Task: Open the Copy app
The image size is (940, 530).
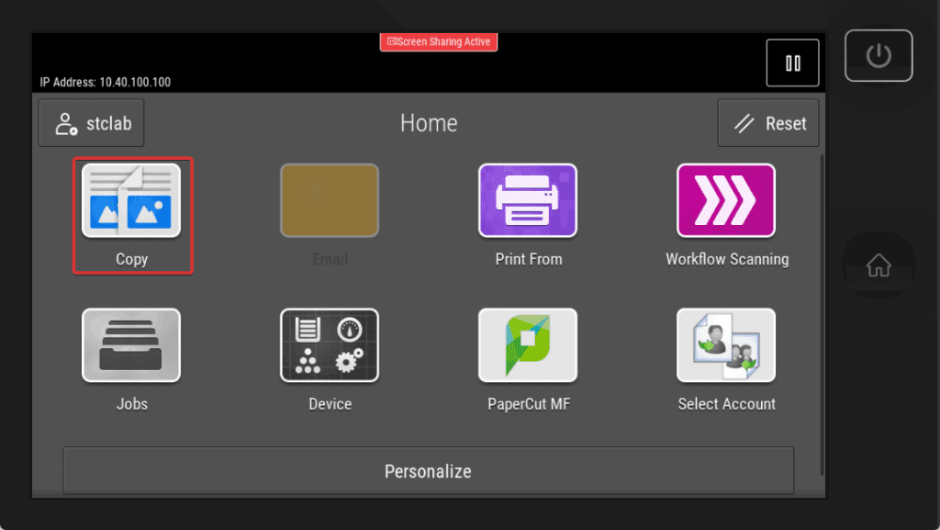Action: (132, 200)
